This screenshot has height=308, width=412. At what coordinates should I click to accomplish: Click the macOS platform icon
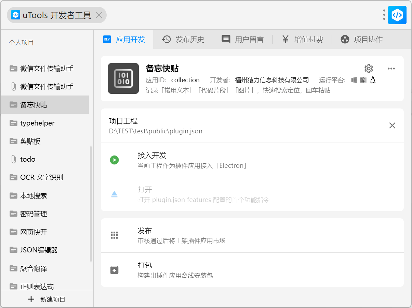(363, 80)
